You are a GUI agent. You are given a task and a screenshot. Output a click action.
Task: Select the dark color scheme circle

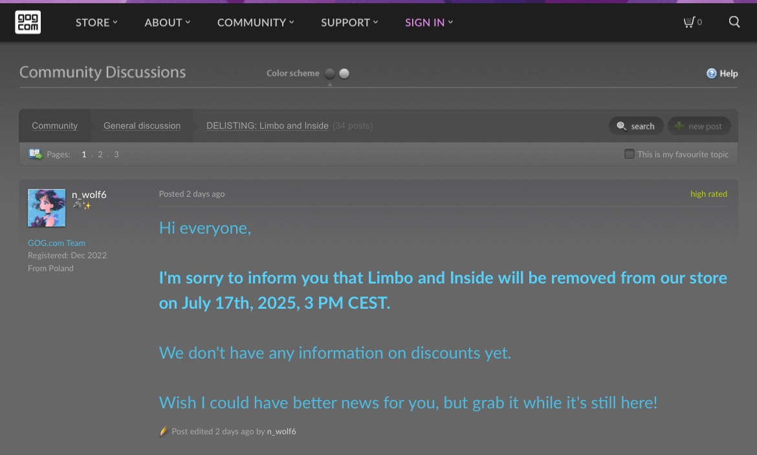(x=330, y=73)
